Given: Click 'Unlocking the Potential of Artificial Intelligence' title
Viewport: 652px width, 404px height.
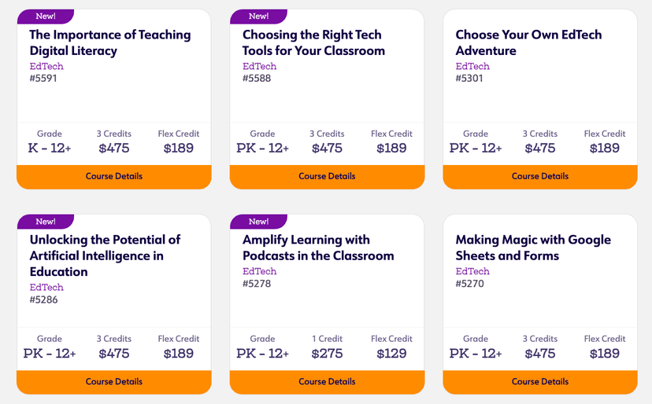Looking at the screenshot, I should [x=105, y=255].
